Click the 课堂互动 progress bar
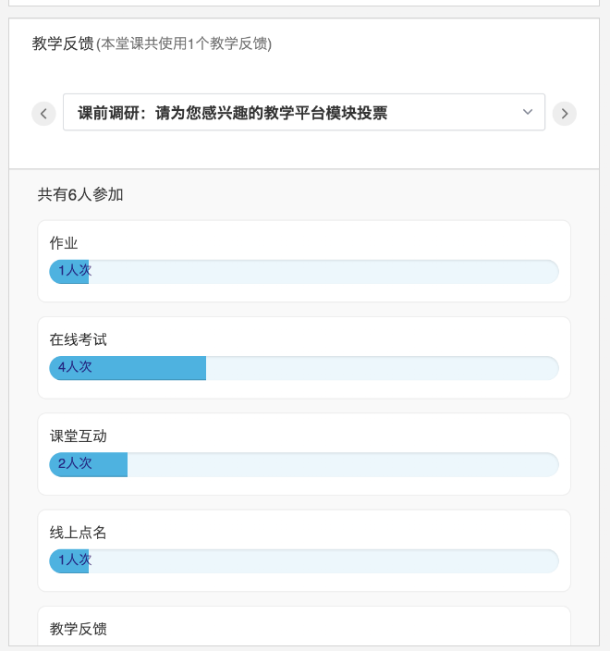This screenshot has height=651, width=610. pos(304,464)
